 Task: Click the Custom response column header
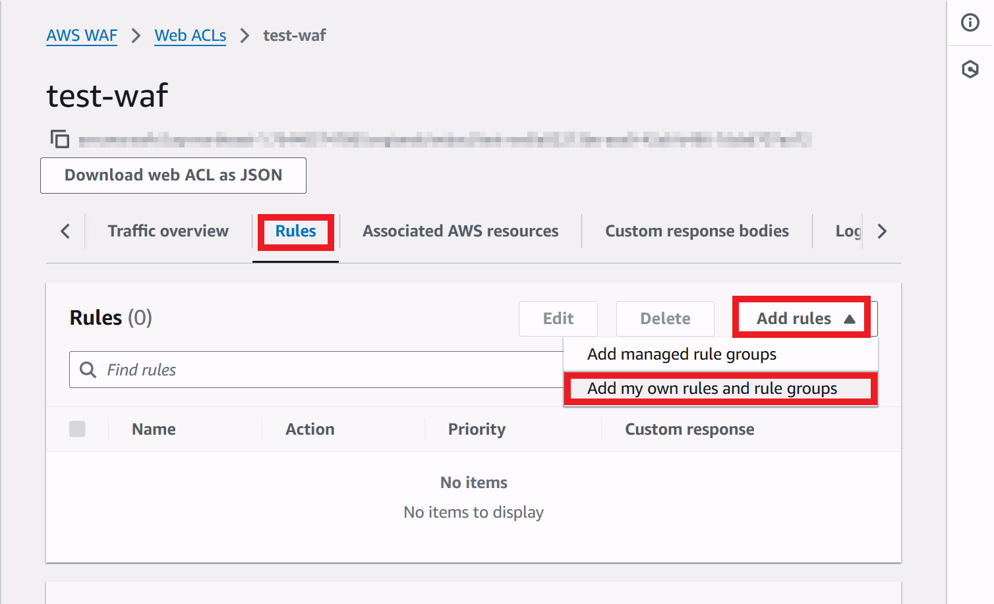pos(689,429)
